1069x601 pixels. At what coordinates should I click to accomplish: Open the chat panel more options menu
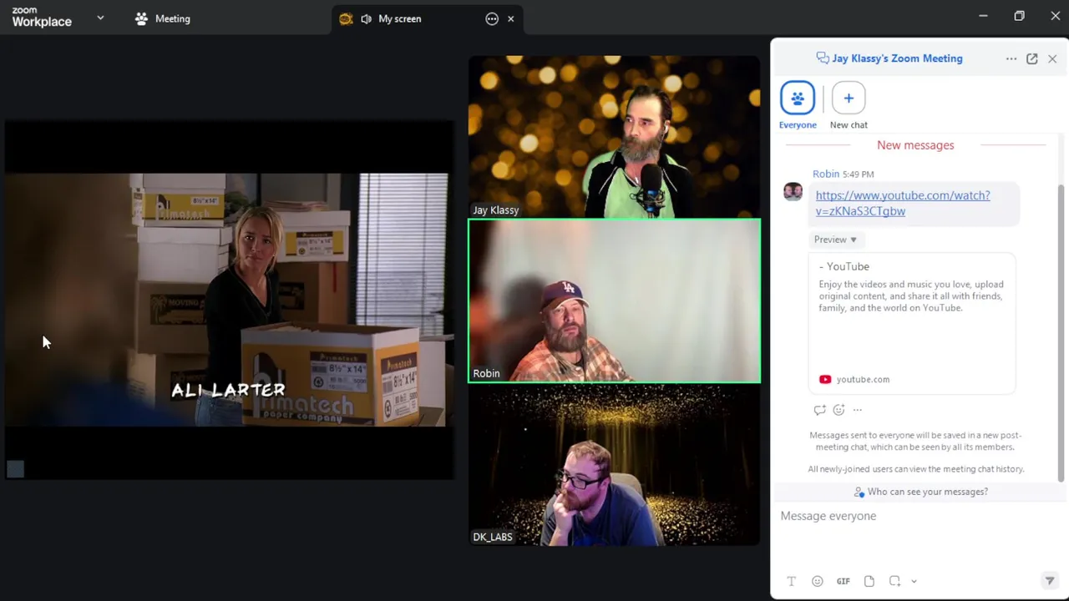pos(1011,58)
